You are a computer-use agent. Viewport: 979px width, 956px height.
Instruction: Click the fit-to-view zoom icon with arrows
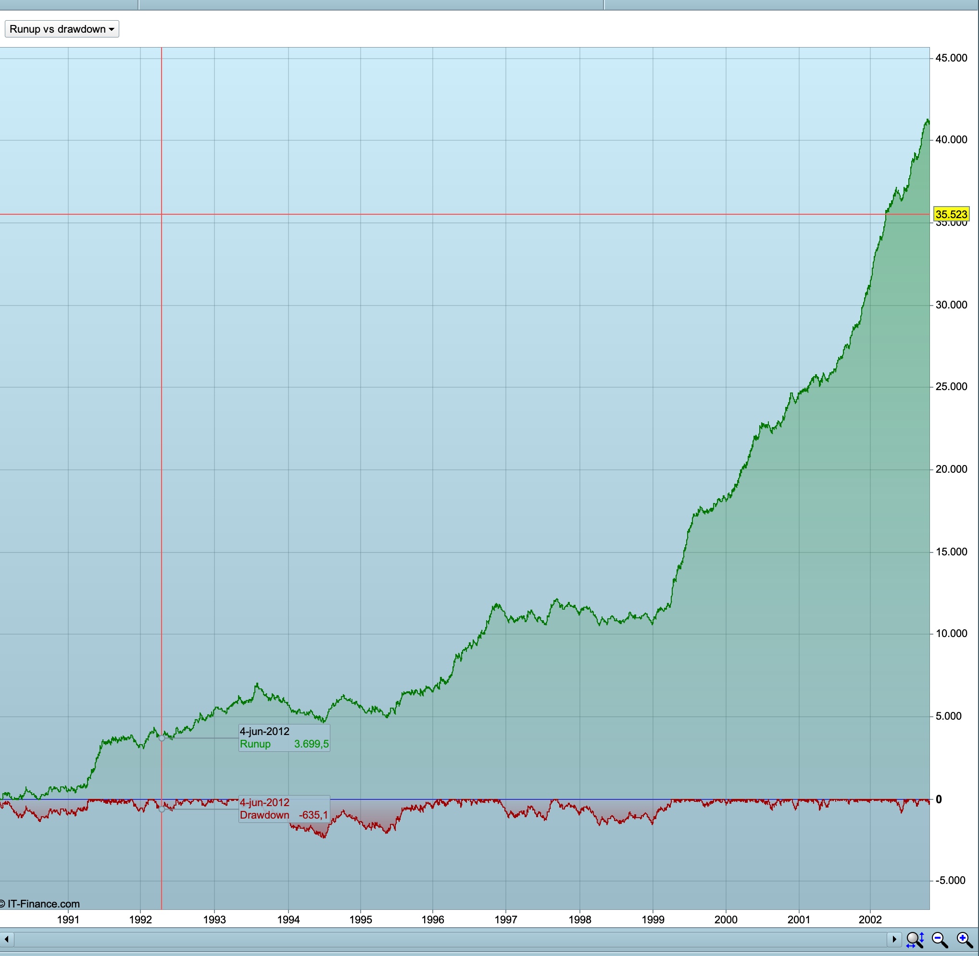click(x=915, y=940)
